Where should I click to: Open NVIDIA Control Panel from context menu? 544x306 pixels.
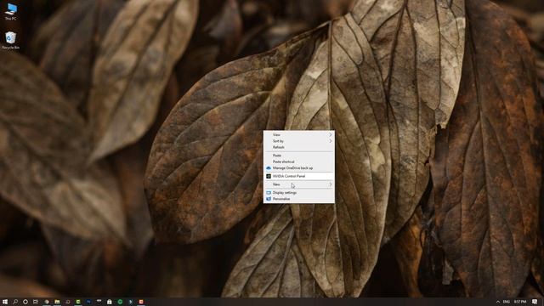(299, 176)
